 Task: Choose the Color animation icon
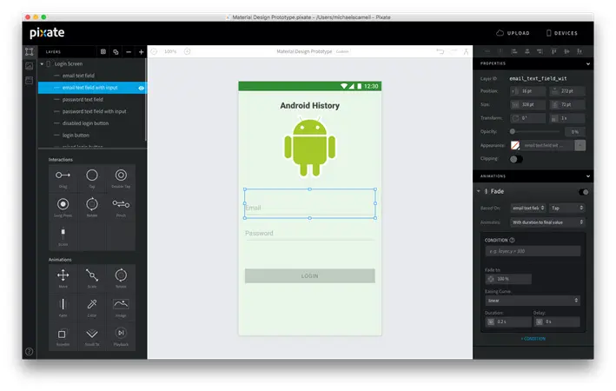pyautogui.click(x=92, y=304)
